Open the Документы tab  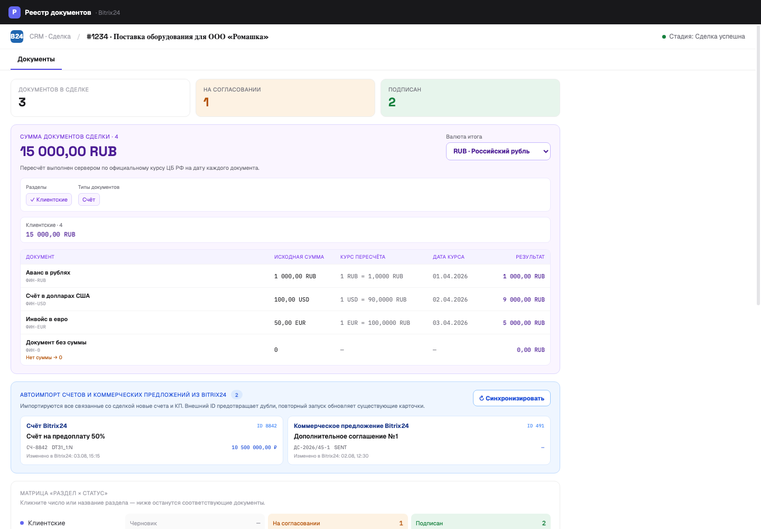[36, 59]
